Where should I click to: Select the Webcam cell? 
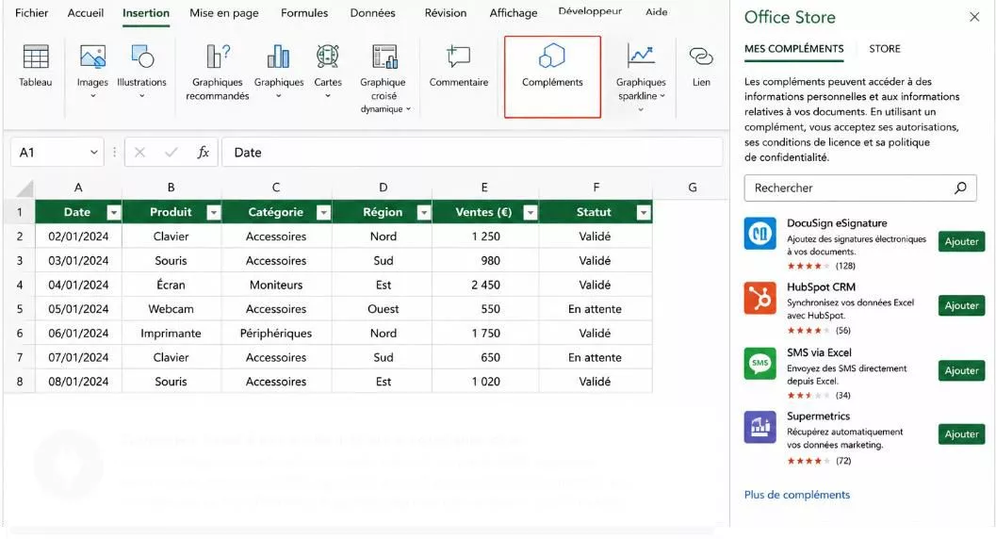tap(171, 309)
